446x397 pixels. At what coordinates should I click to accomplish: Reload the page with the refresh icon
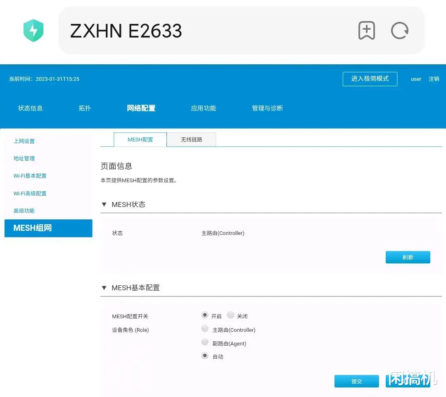(x=400, y=31)
